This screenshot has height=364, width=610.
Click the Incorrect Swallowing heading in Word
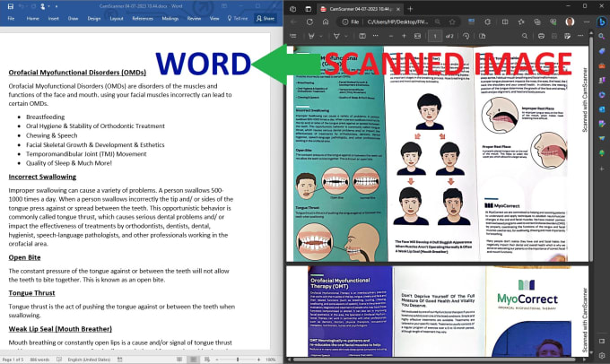42,177
